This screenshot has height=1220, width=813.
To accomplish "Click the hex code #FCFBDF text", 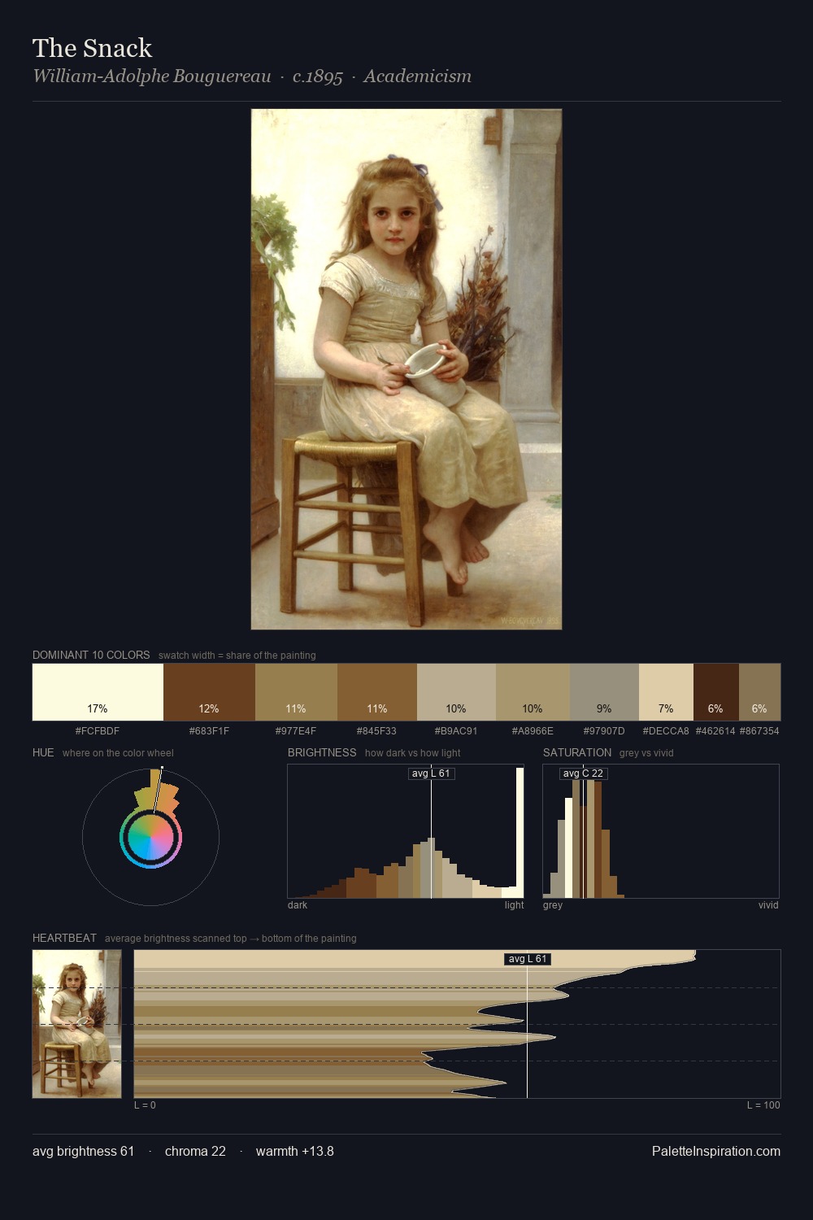I will (x=98, y=731).
